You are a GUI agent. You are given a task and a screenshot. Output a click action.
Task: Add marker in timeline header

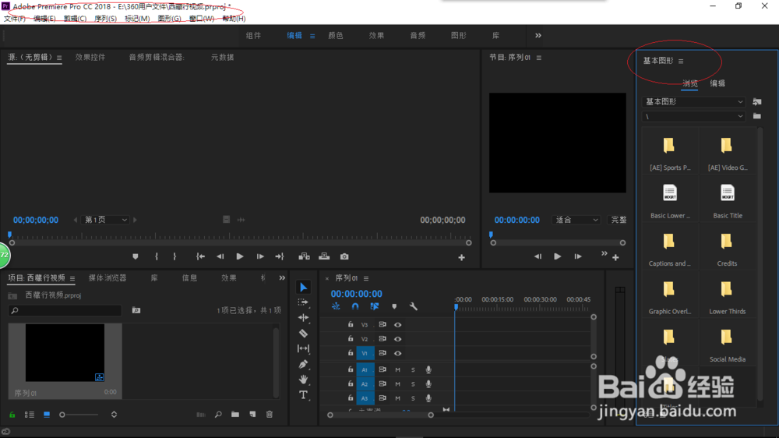tap(394, 306)
